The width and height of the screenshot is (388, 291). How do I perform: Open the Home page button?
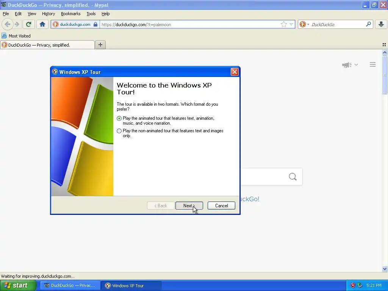click(42, 24)
